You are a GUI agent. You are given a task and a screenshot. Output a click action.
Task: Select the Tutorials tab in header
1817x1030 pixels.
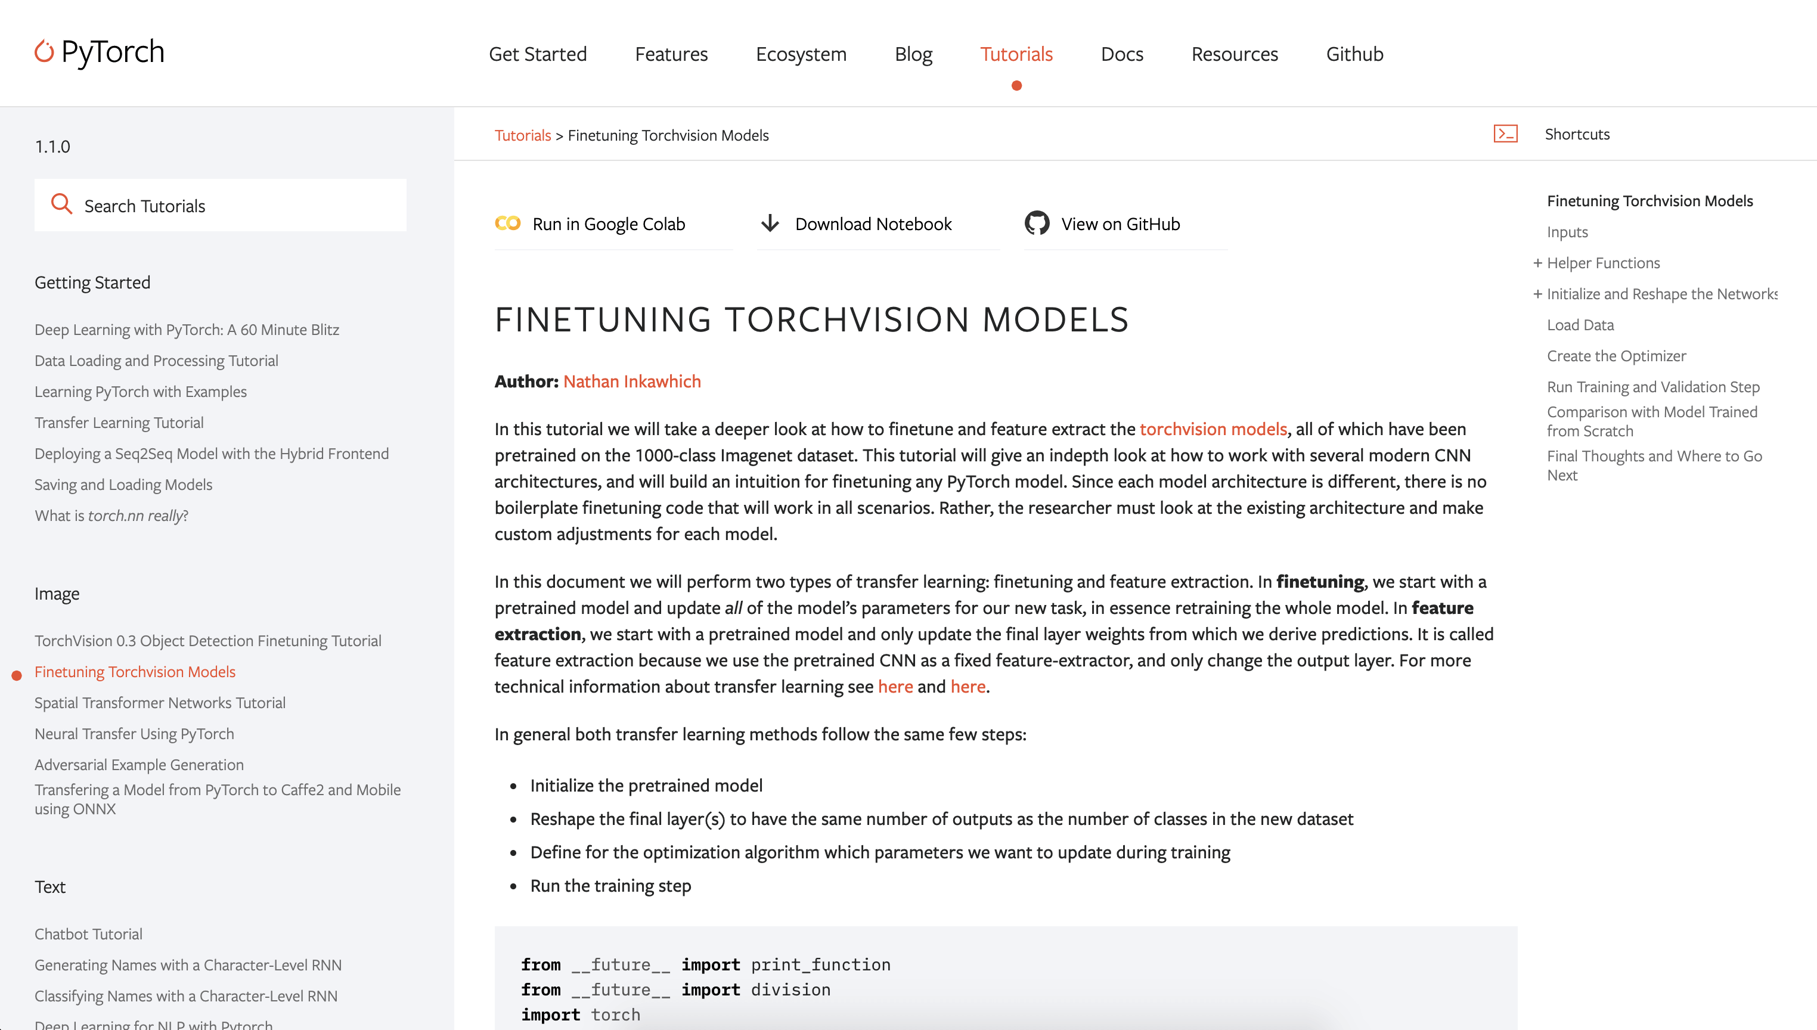tap(1016, 54)
